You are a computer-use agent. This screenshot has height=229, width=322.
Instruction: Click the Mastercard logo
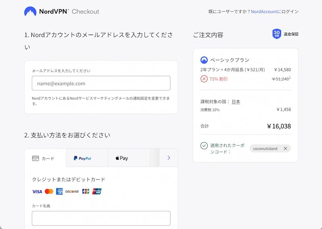point(49,192)
